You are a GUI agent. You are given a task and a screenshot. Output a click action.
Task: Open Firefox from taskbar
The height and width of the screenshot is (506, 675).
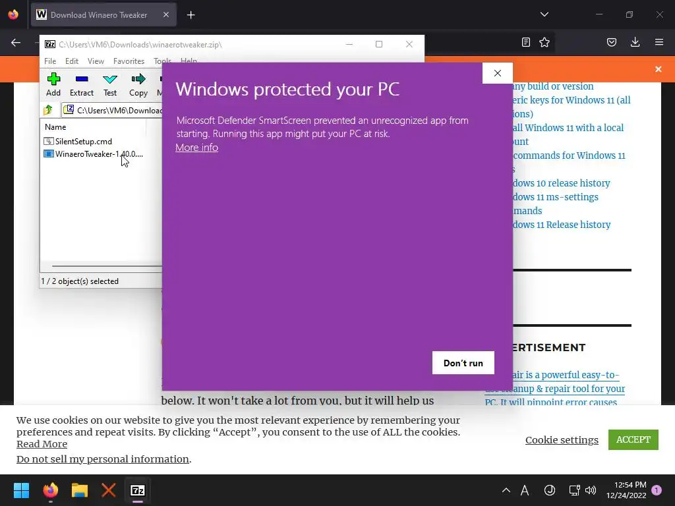click(50, 490)
